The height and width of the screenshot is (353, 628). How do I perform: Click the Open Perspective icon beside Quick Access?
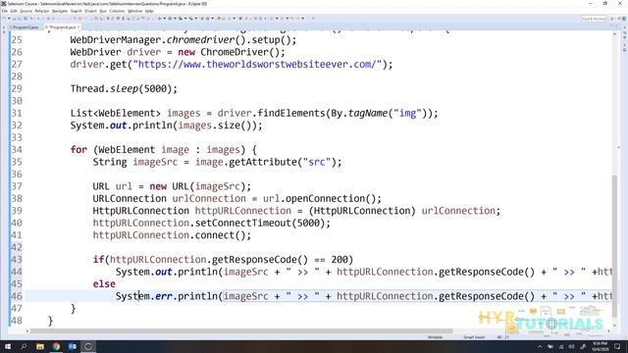pos(612,19)
